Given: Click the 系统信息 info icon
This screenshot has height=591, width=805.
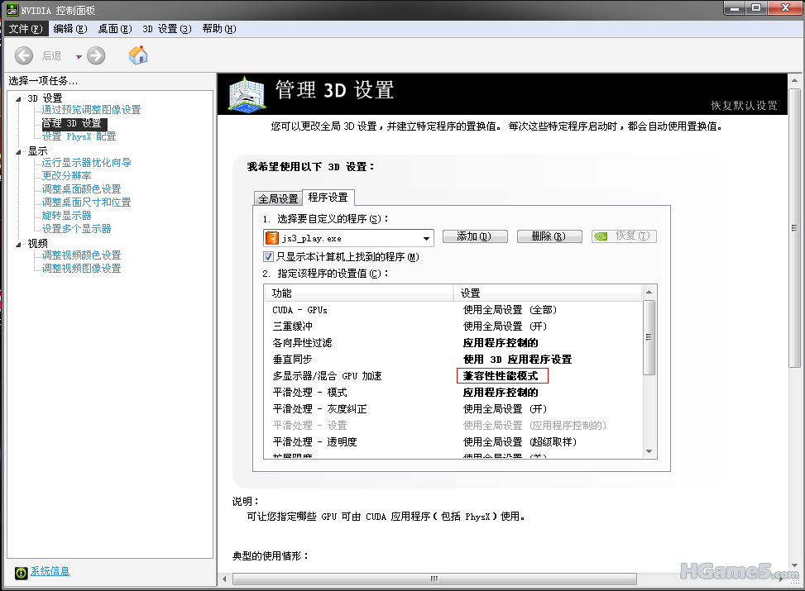Looking at the screenshot, I should click(21, 573).
